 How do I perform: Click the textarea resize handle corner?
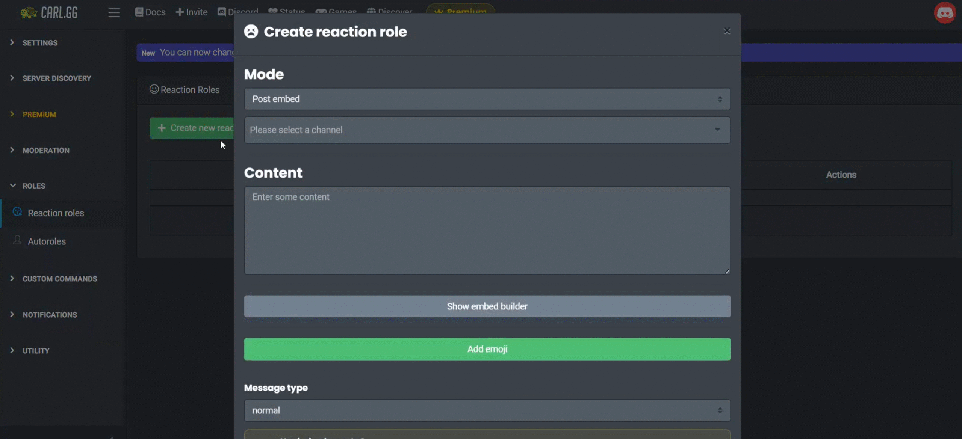point(727,271)
